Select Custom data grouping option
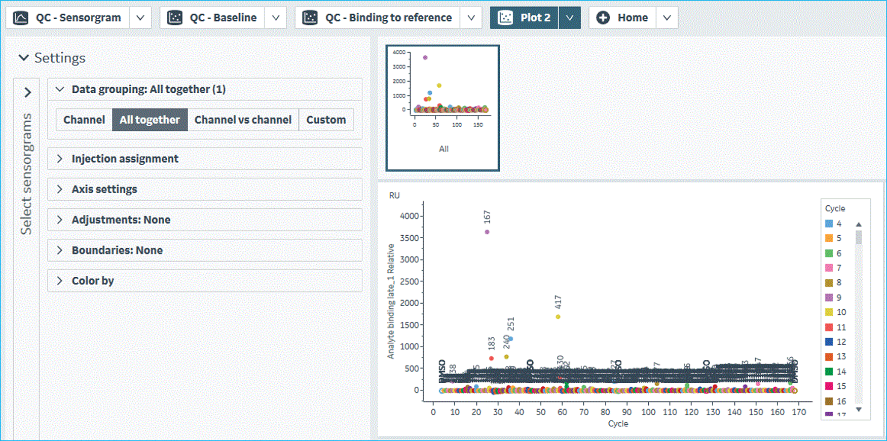This screenshot has height=441, width=887. pos(326,120)
